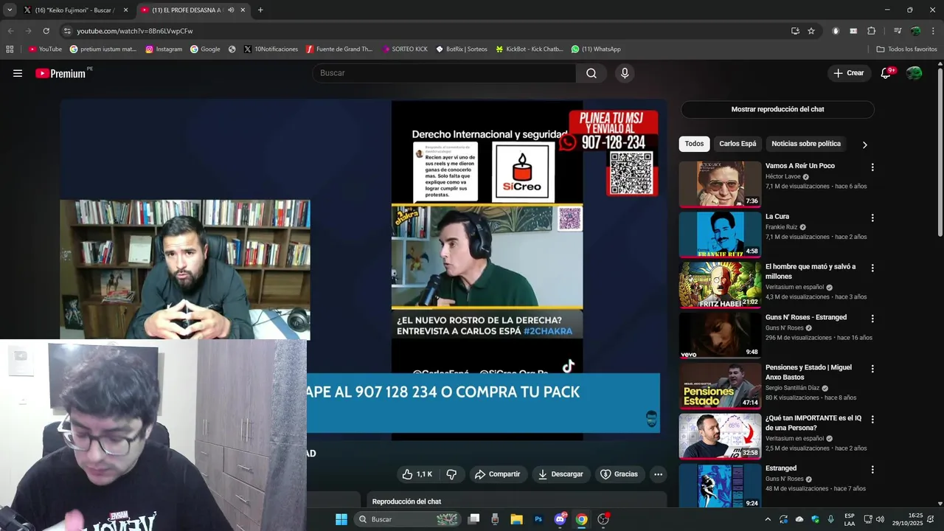Go back to previous page
944x531 pixels.
tap(10, 31)
